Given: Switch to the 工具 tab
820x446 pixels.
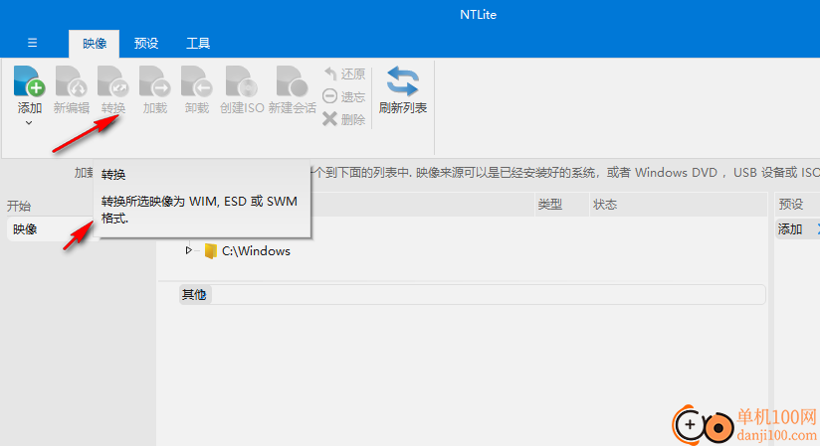Looking at the screenshot, I should point(198,44).
